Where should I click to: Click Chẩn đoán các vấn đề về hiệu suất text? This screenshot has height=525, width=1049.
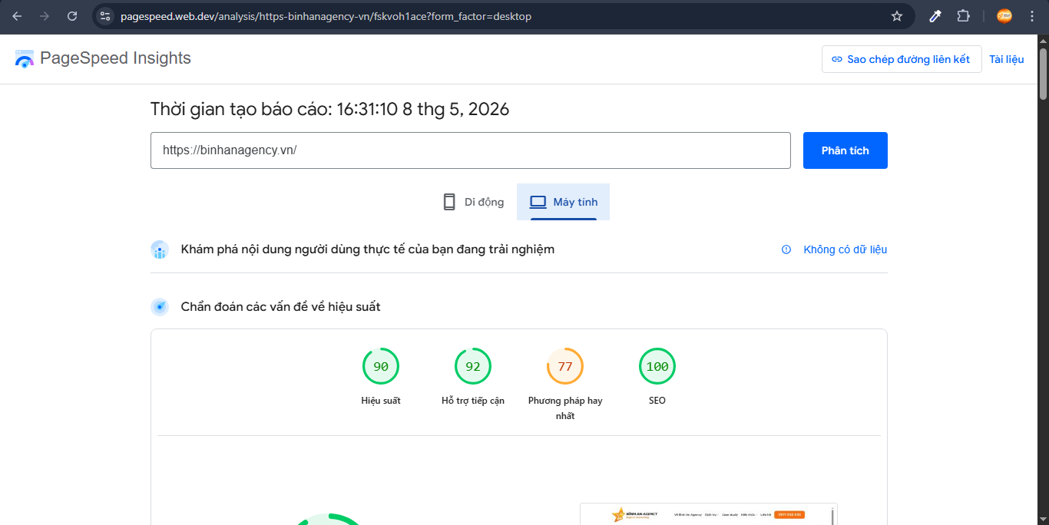point(280,307)
